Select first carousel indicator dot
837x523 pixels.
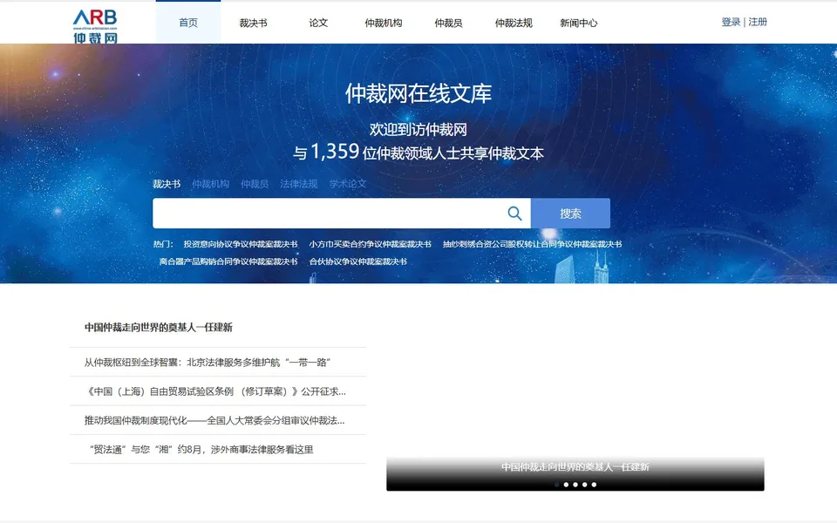(x=557, y=485)
